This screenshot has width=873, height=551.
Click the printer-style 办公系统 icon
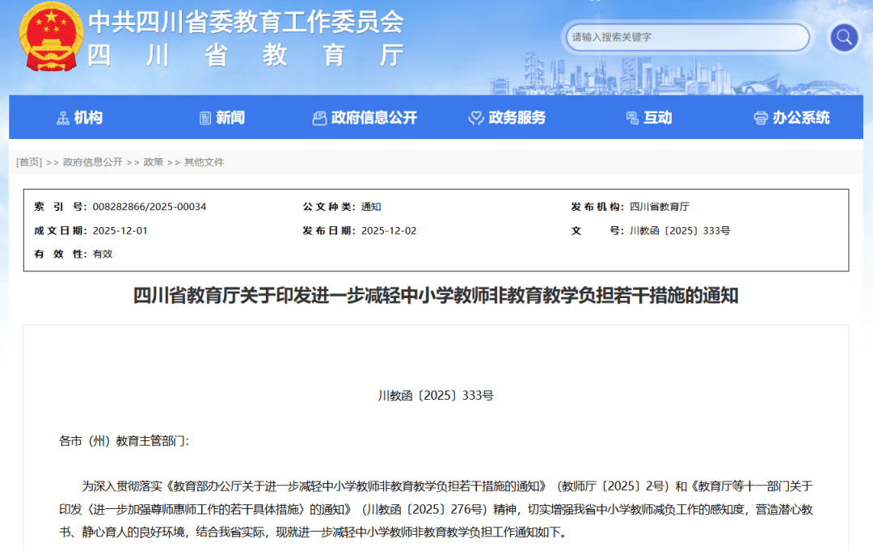[760, 117]
